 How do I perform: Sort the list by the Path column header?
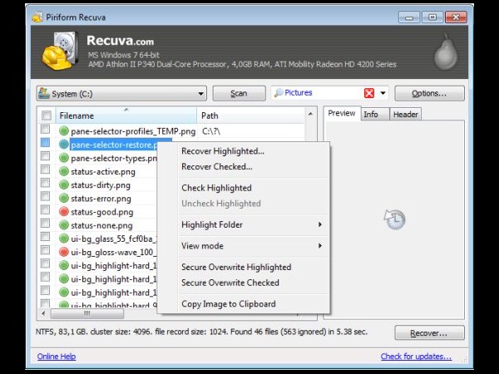point(249,116)
